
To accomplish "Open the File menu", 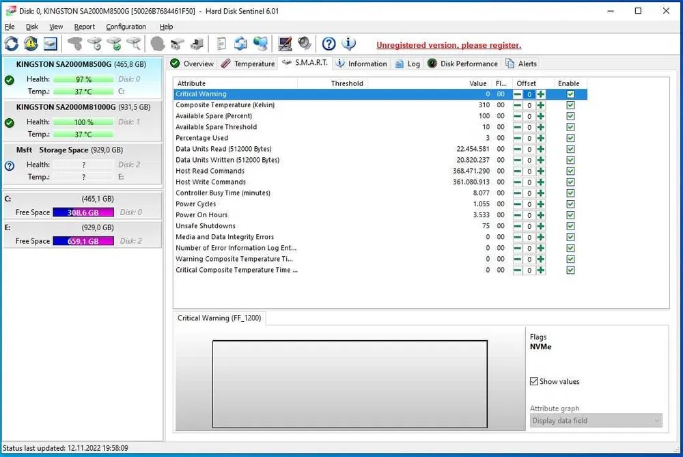I will click(x=10, y=27).
